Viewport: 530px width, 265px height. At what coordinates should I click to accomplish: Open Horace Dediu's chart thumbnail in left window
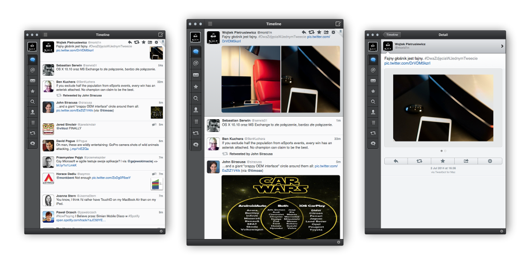pyautogui.click(x=156, y=184)
